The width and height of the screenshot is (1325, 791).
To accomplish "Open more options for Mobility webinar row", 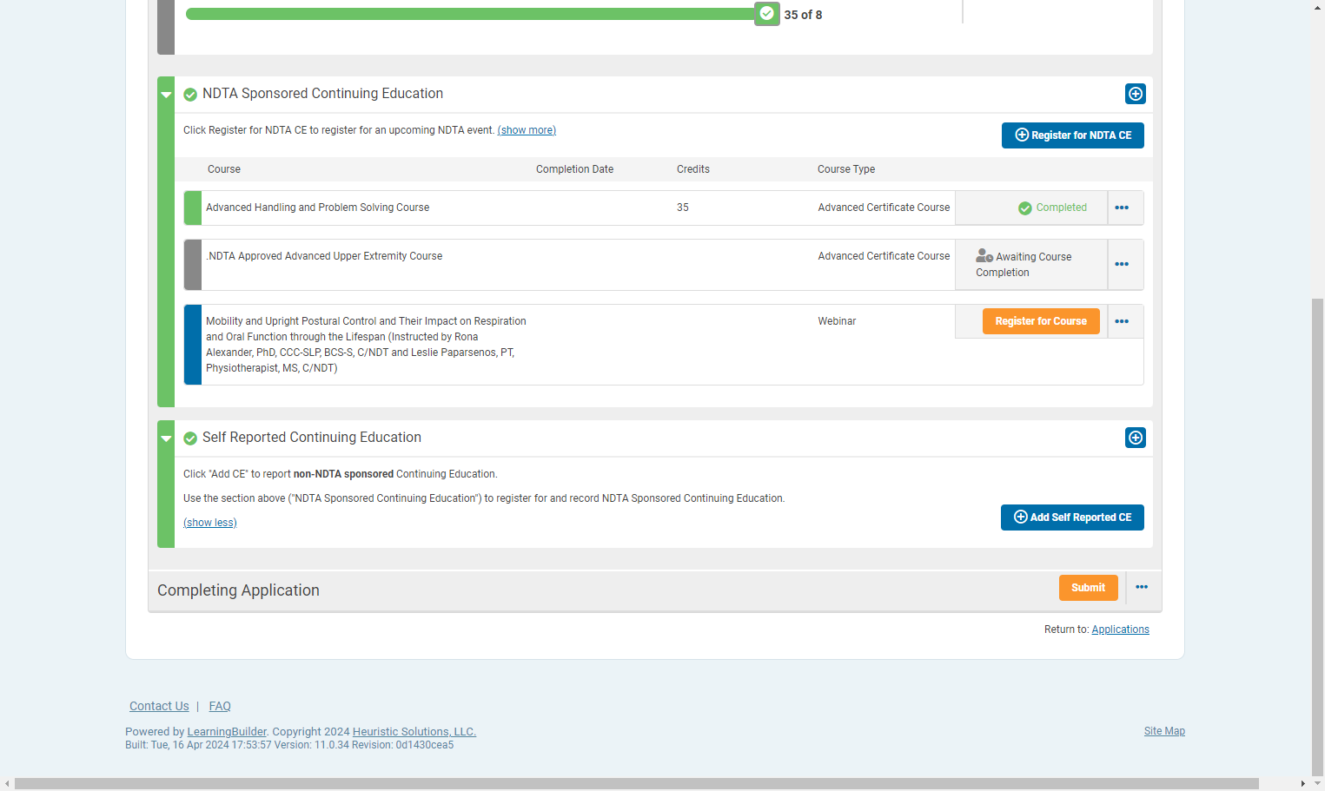I will click(1122, 321).
